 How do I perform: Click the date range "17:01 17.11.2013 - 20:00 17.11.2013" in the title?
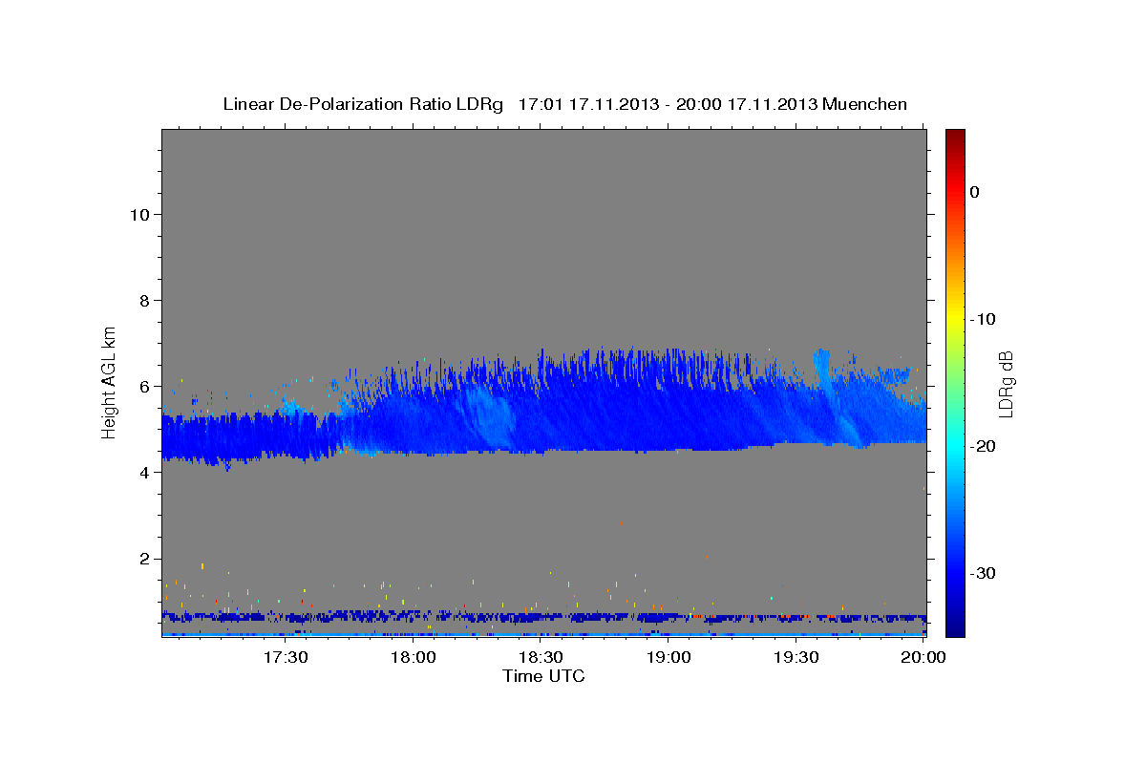click(x=667, y=104)
